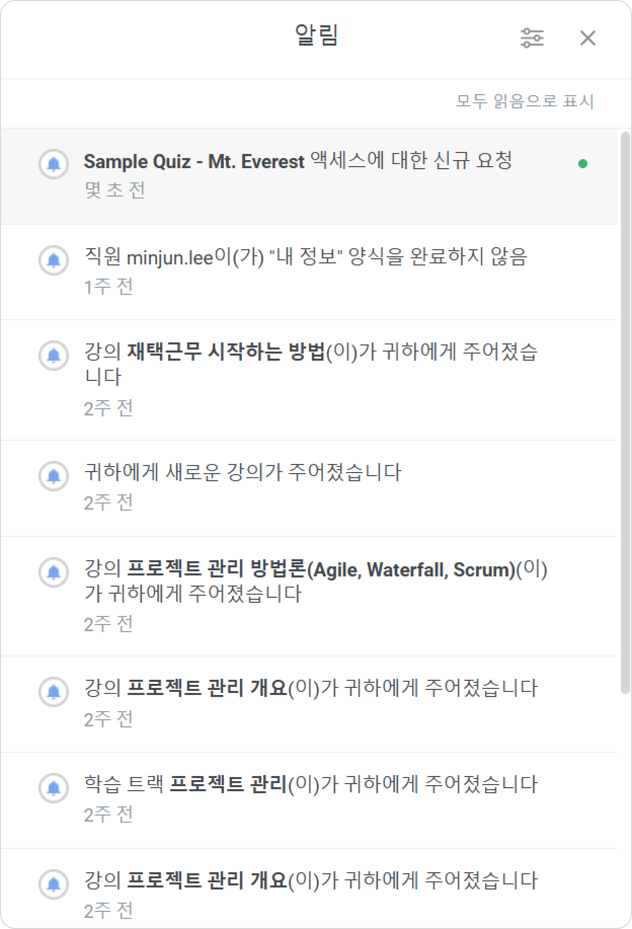Viewport: 632px width, 929px height.
Task: Open 프로젝트 관리 방법론 course notification
Action: pyautogui.click(x=309, y=596)
